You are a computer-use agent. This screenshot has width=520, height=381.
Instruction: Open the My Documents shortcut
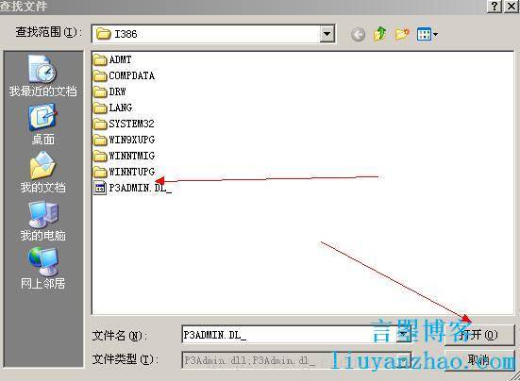click(43, 173)
